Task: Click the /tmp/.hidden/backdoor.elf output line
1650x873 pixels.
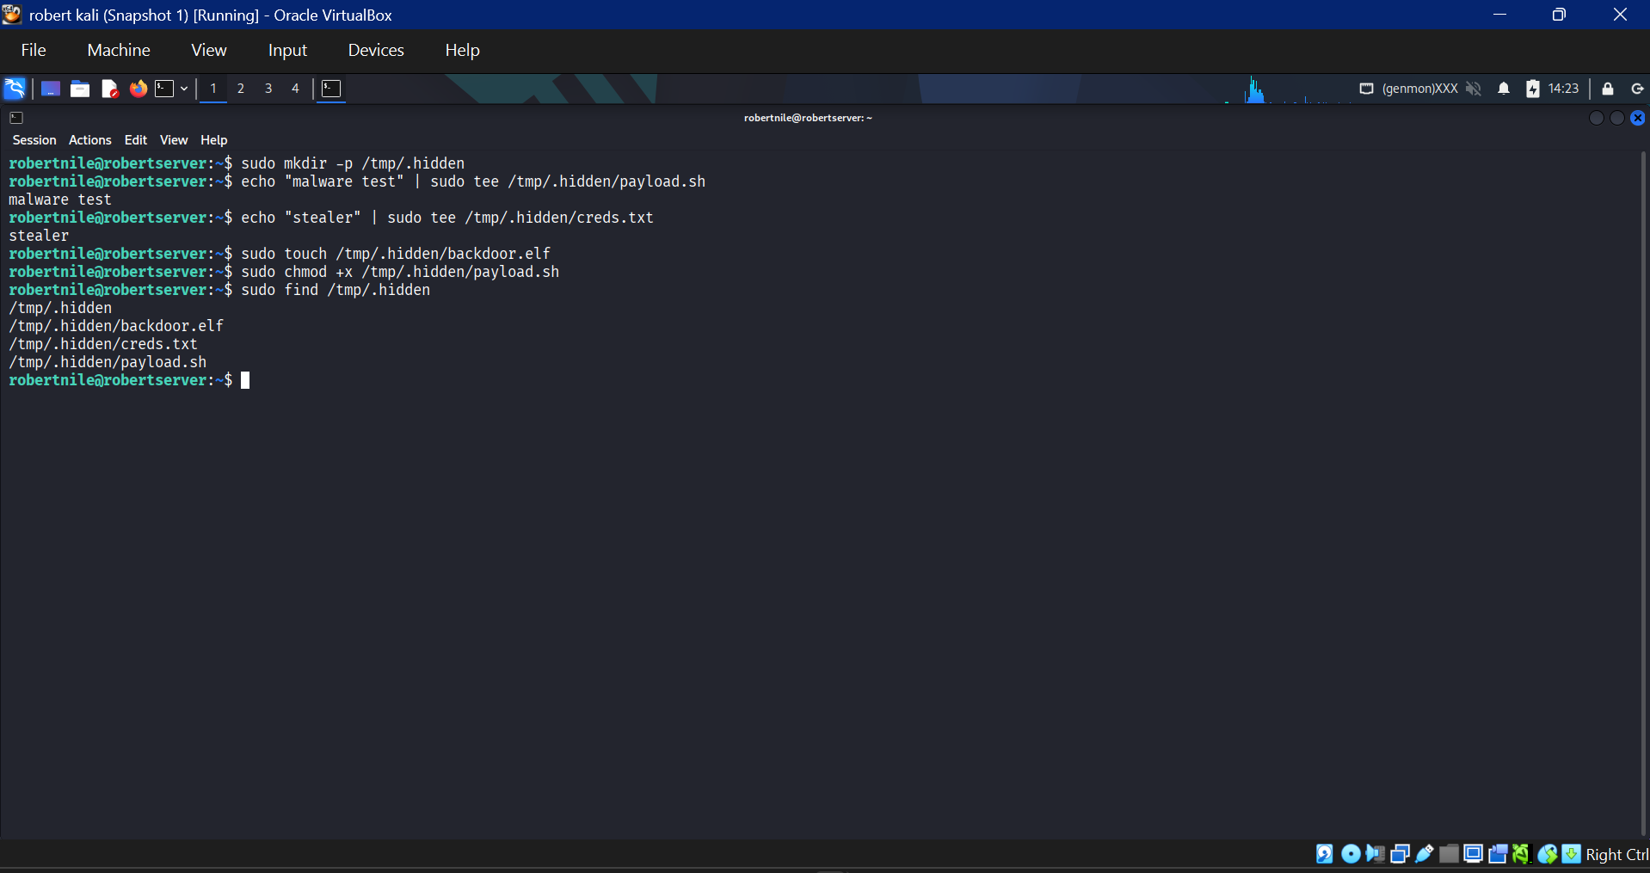Action: point(116,326)
